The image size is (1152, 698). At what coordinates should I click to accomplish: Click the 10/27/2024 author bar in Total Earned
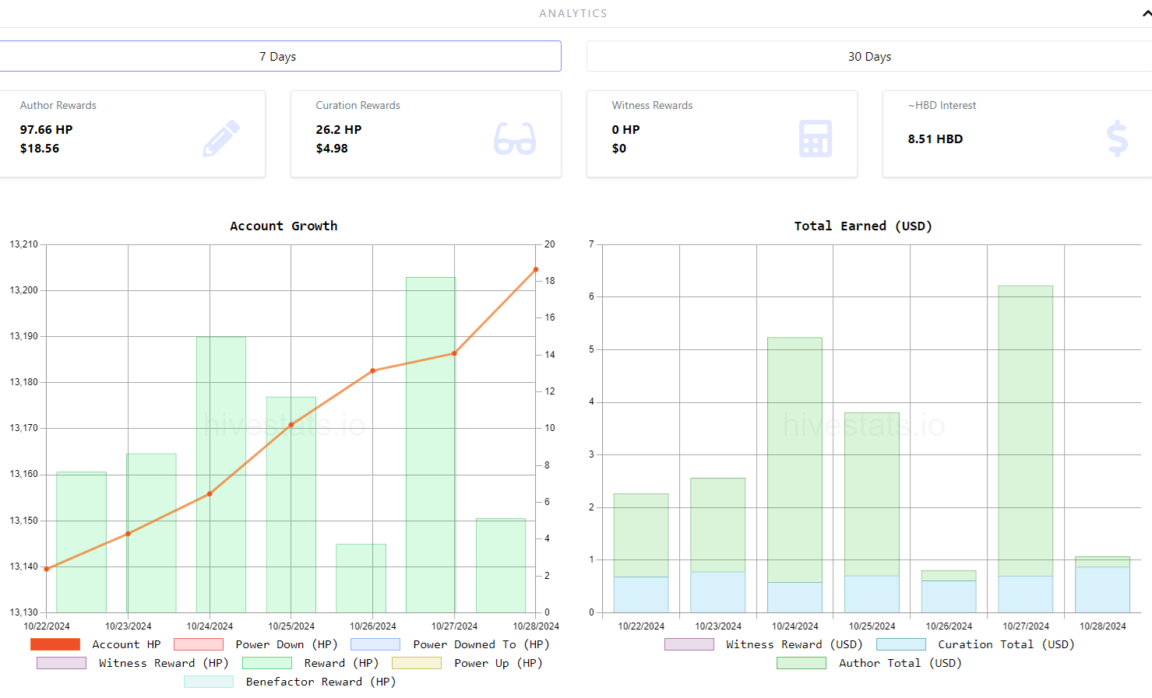click(1025, 430)
